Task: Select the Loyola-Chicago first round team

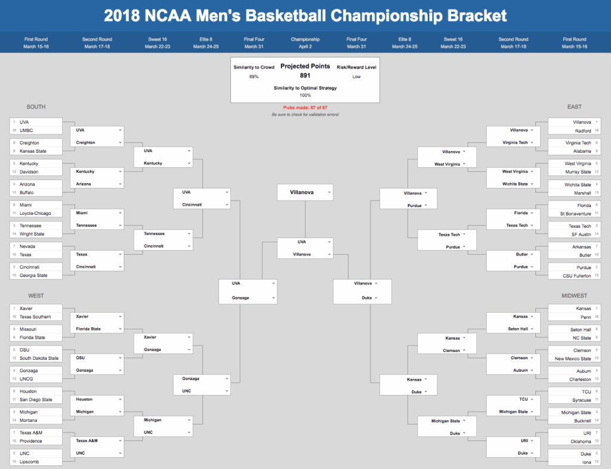Action: point(36,213)
